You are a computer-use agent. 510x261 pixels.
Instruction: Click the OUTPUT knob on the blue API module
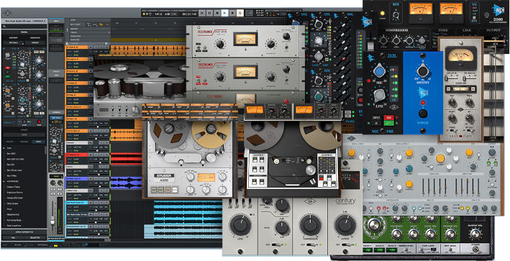(422, 70)
